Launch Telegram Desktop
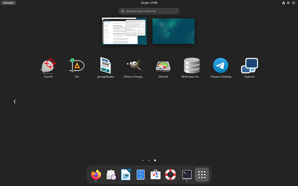The image size is (298, 186). coord(221,65)
